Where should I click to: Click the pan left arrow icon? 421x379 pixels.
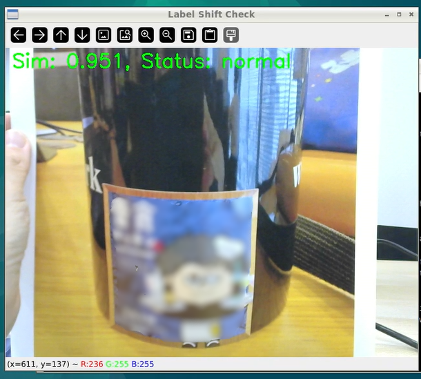click(x=19, y=35)
